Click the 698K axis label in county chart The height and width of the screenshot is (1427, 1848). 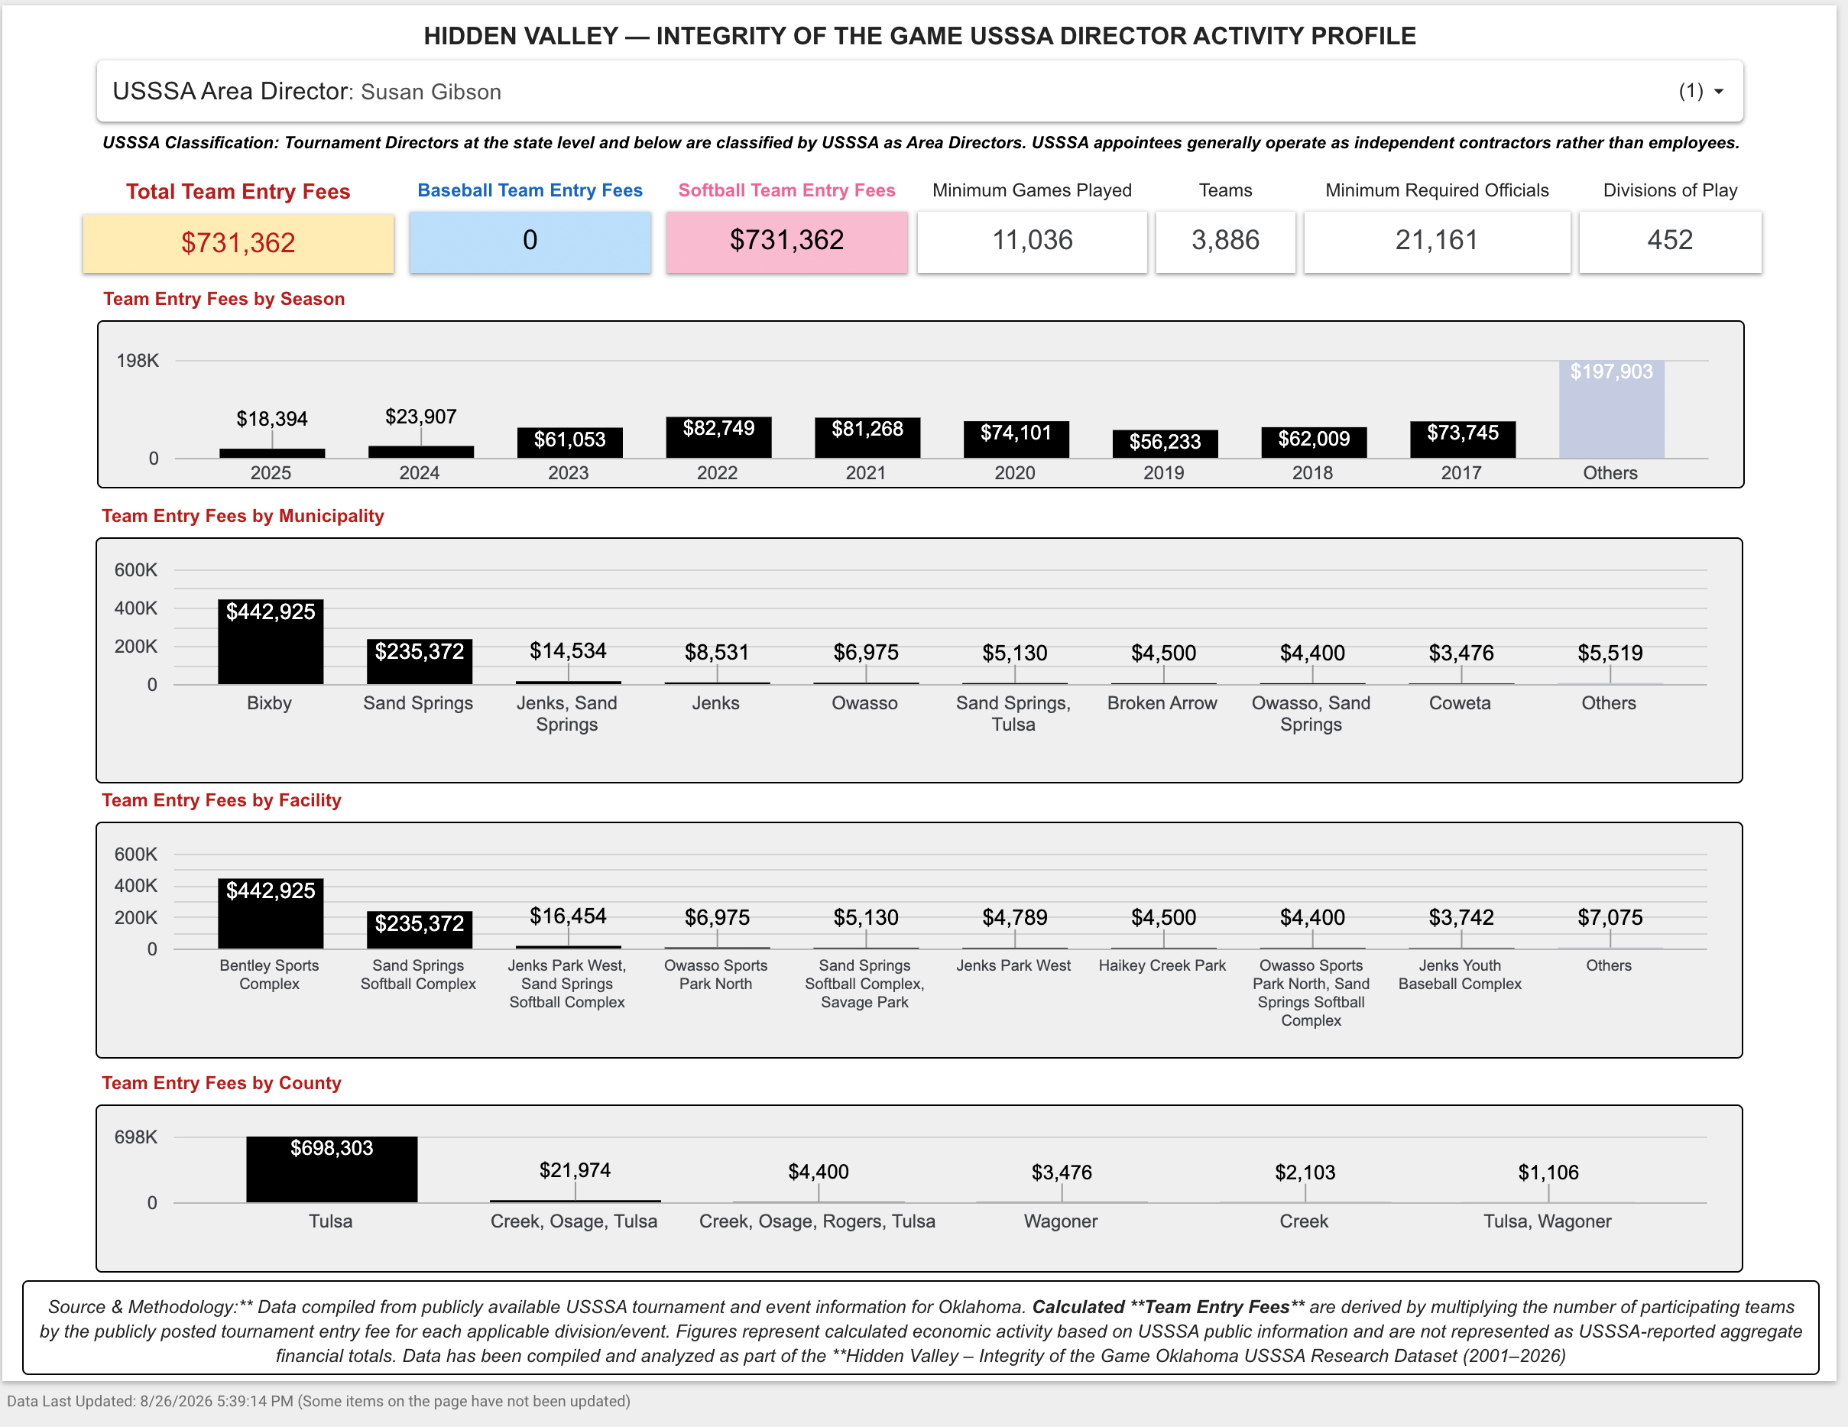pos(136,1137)
